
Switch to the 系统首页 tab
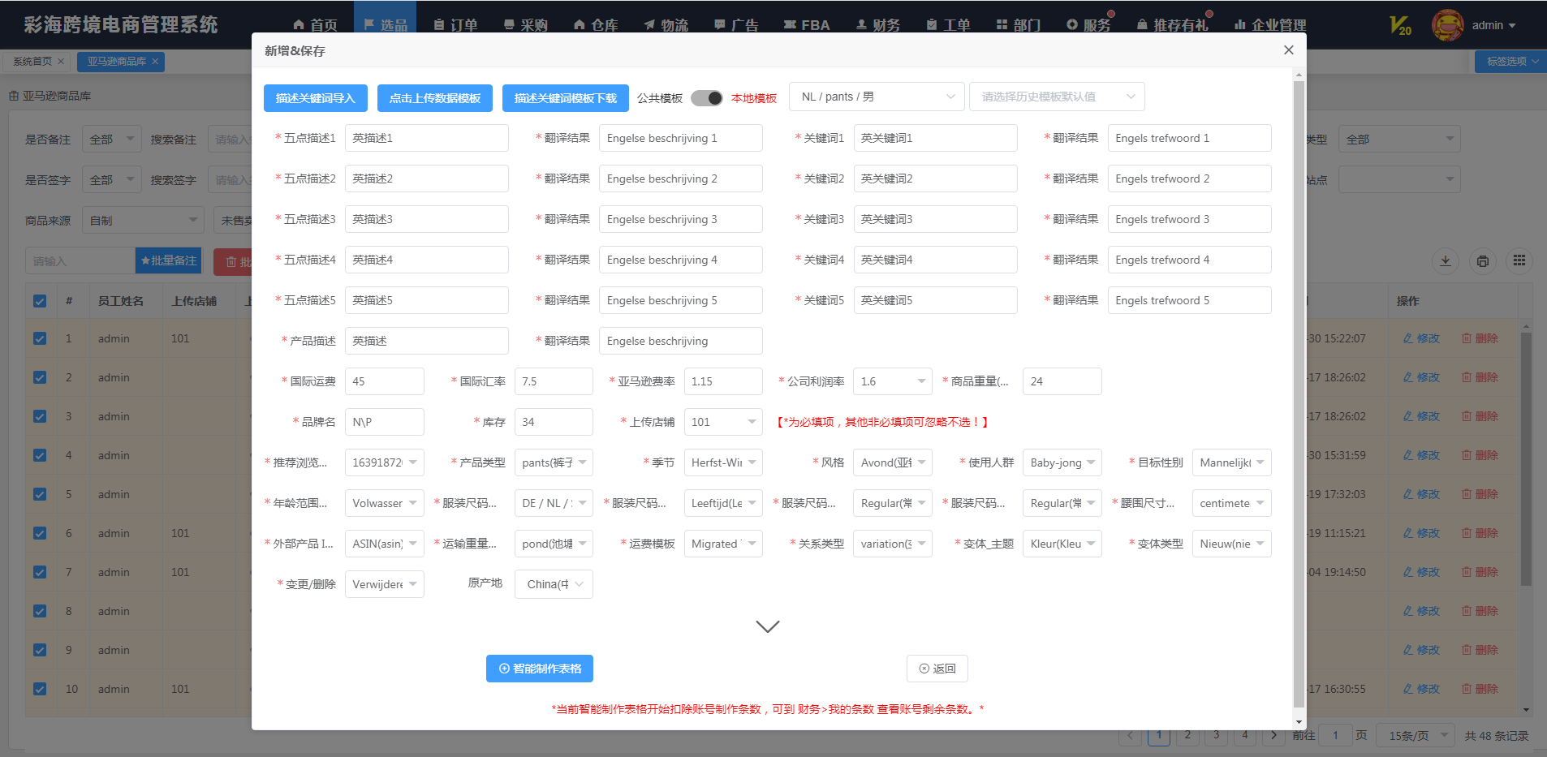(x=32, y=62)
